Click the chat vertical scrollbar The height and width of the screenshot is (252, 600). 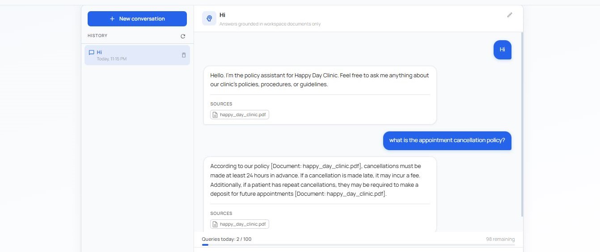(522, 125)
